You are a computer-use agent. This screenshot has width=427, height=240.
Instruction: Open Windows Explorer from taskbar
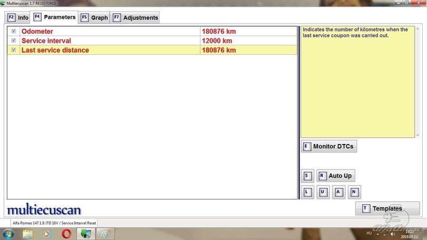tap(28, 234)
